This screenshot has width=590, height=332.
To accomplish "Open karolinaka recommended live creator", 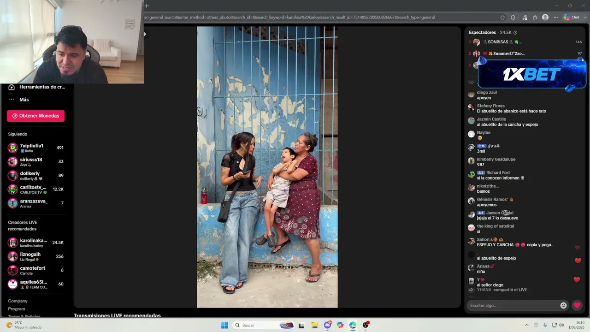I will (x=36, y=243).
